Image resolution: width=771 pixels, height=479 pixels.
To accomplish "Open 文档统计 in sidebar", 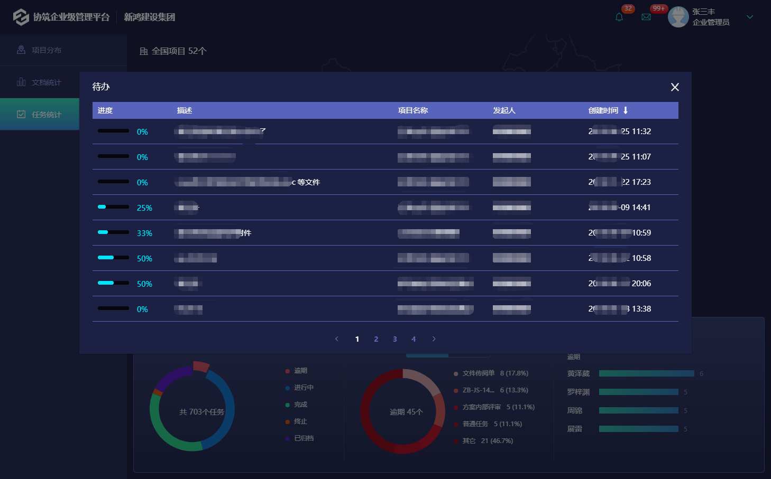I will (x=46, y=82).
